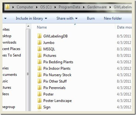Click the Burn toolbar button
136x115 pixels.
91,18
